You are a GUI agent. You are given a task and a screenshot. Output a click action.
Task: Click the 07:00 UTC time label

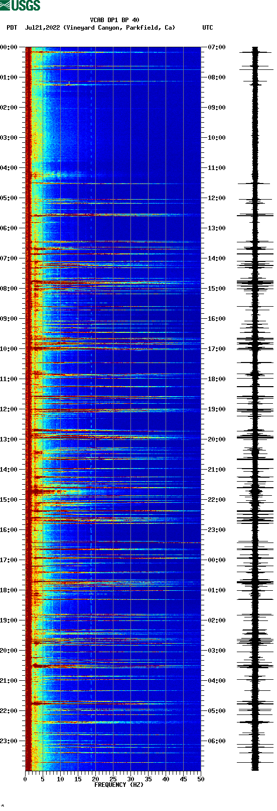tap(217, 47)
